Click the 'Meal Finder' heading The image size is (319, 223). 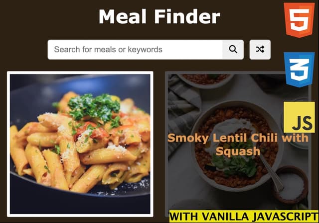(159, 16)
